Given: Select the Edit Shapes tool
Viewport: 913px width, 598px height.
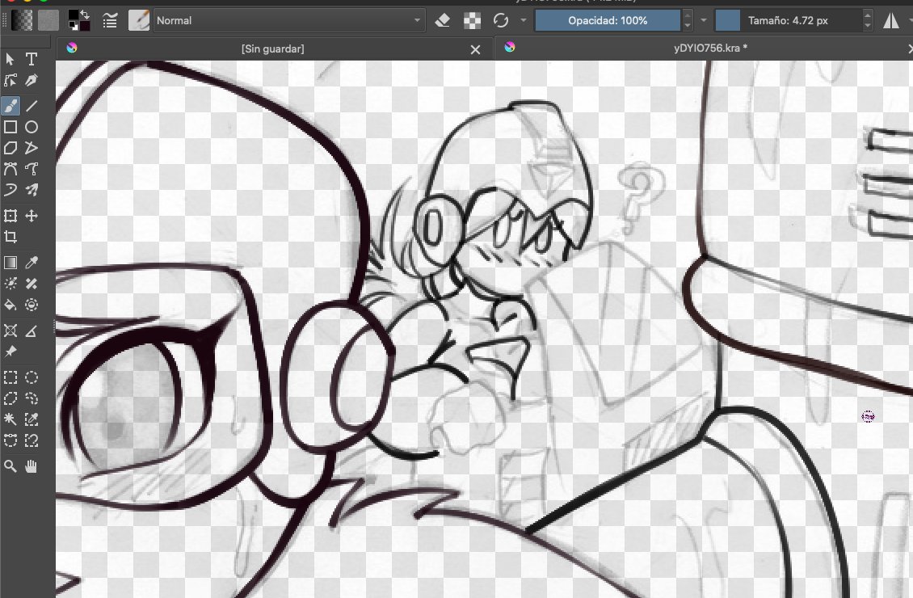Looking at the screenshot, I should pos(11,80).
